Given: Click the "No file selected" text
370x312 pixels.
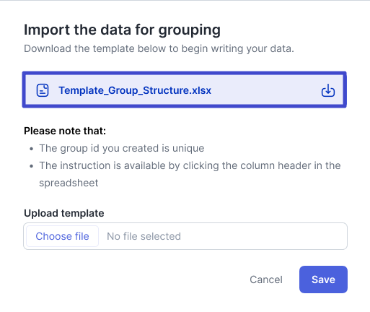Looking at the screenshot, I should (x=144, y=236).
